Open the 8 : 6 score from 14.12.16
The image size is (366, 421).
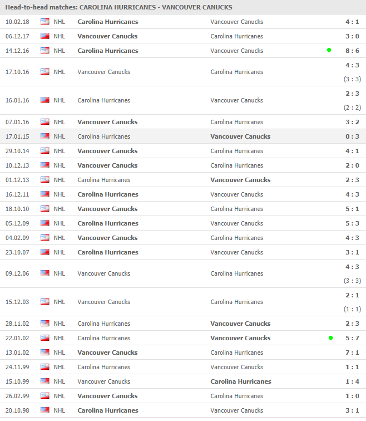point(352,51)
